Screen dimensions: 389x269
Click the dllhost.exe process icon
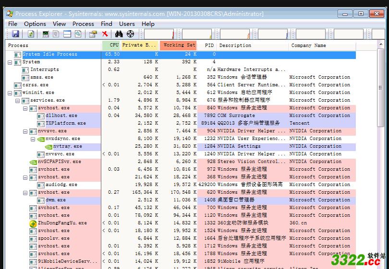pos(41,116)
